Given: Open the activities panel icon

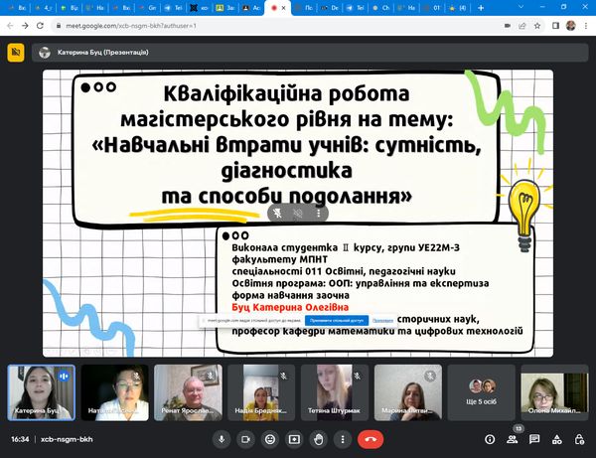Looking at the screenshot, I should pos(556,438).
